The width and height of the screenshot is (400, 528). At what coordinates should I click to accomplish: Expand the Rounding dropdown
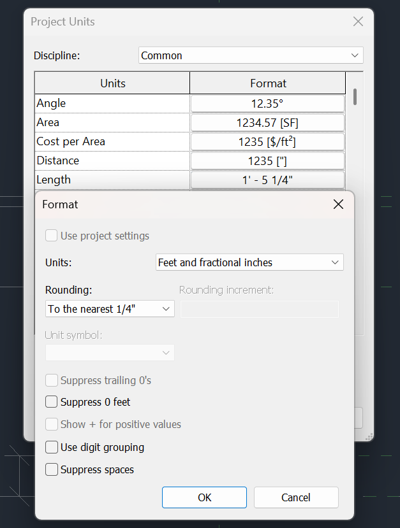coord(110,309)
